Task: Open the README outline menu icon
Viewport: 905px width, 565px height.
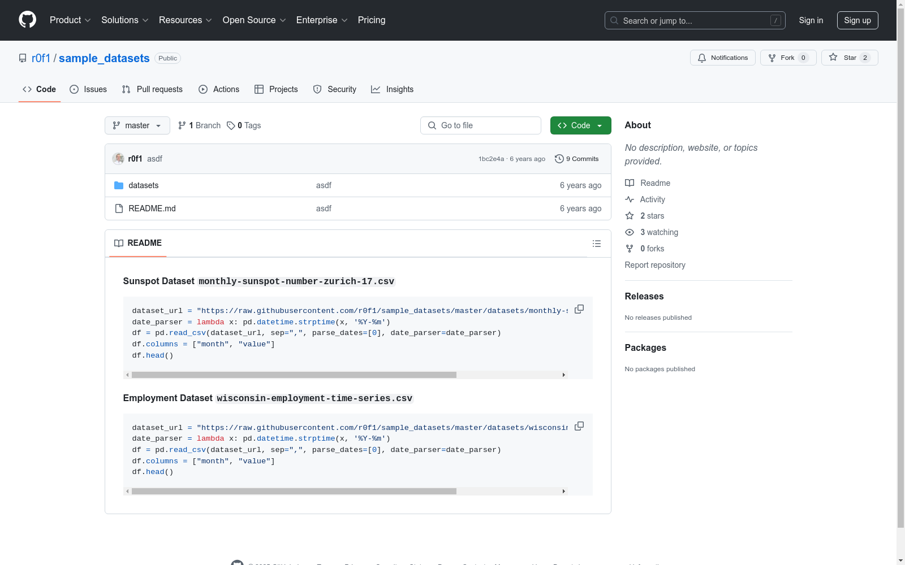Action: tap(596, 244)
